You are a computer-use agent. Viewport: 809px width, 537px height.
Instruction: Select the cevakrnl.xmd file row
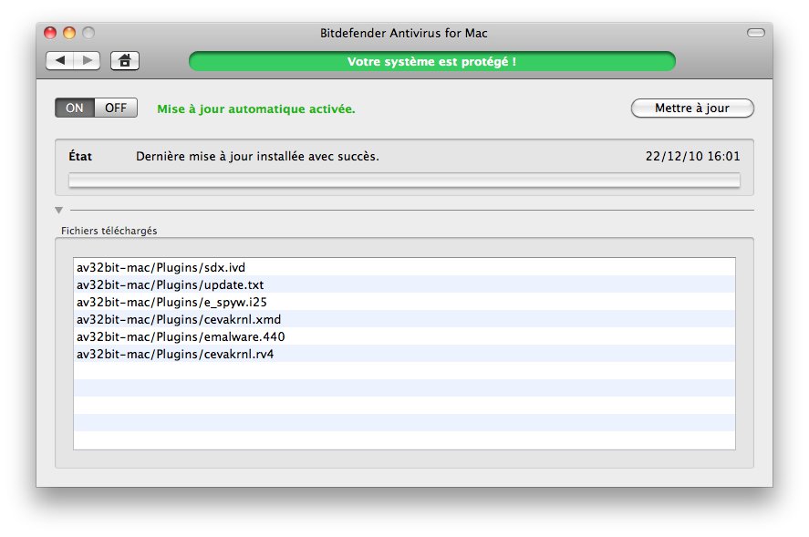[x=404, y=319]
